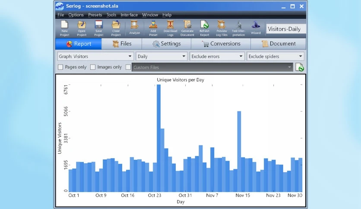The image size is (361, 209).
Task: Open the File menu
Action: pyautogui.click(x=61, y=15)
